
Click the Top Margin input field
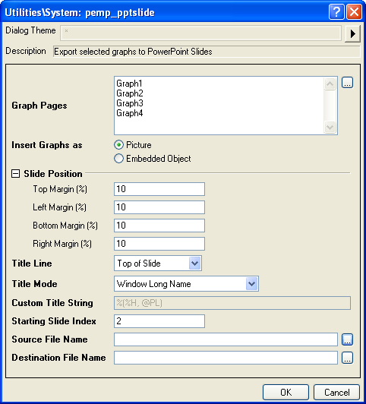(159, 189)
